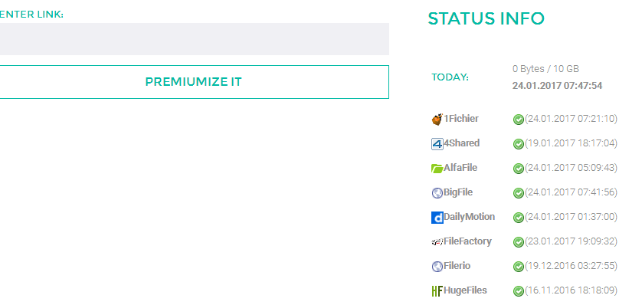Open the FileFactory host link

tap(467, 241)
